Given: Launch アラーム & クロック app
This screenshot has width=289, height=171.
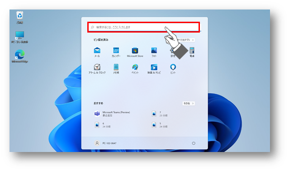Looking at the screenshot, I should point(97,69).
